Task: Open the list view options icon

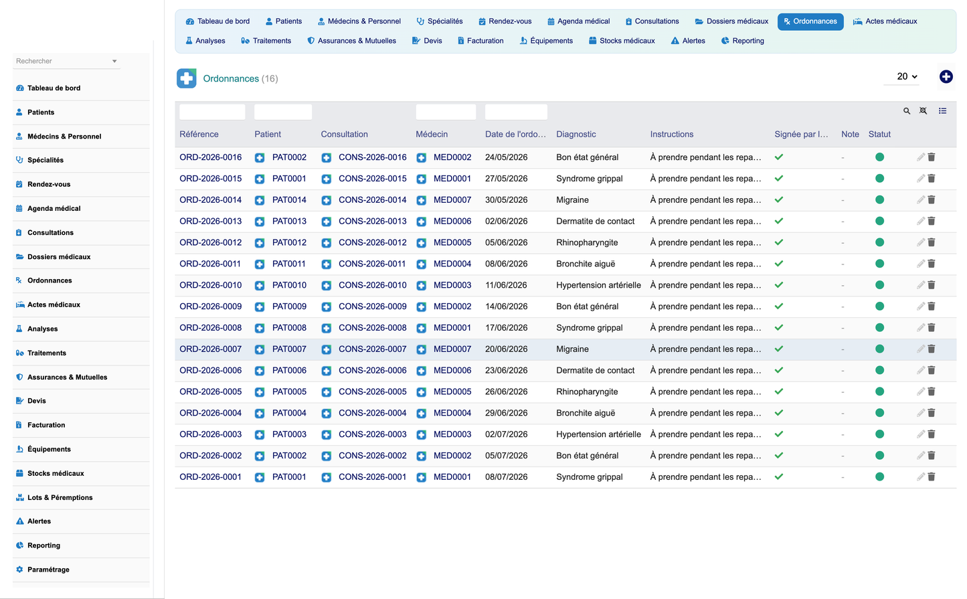Action: coord(942,111)
